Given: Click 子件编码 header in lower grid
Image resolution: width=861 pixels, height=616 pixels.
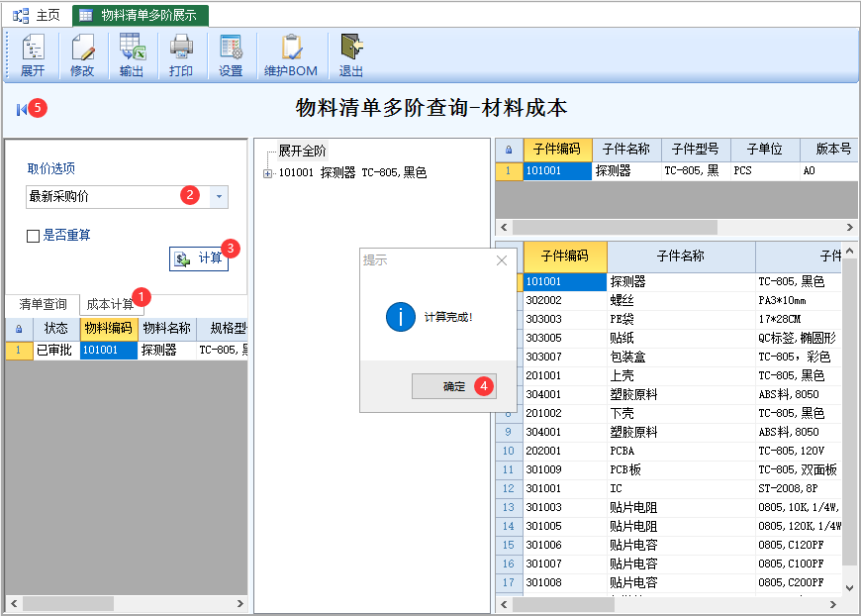Looking at the screenshot, I should (565, 257).
